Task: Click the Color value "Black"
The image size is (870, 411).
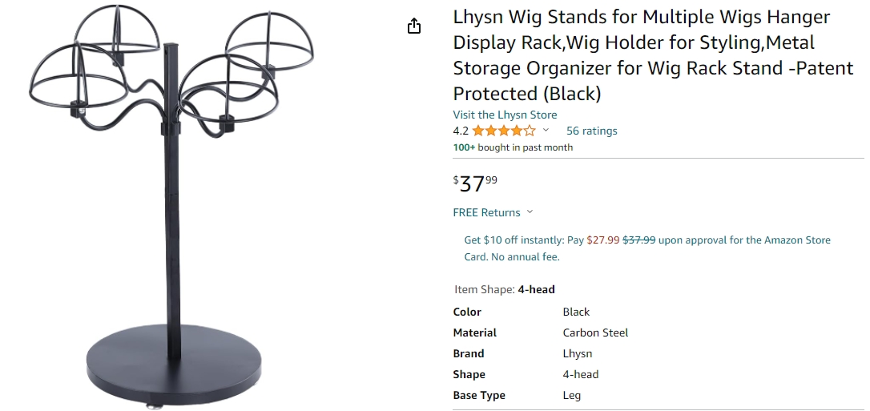Action: tap(576, 312)
